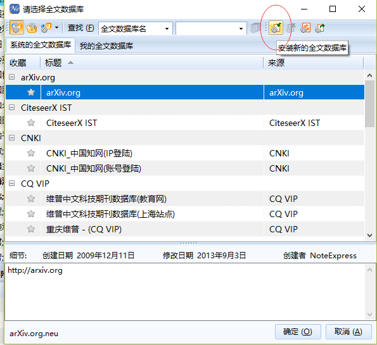Click Install new full-text database icon
Screen dimensions: 377x345
pos(276,28)
